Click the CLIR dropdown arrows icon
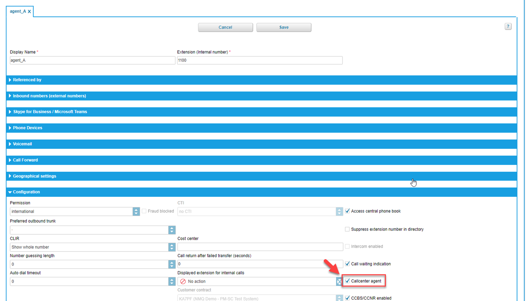527x301 pixels. (172, 247)
